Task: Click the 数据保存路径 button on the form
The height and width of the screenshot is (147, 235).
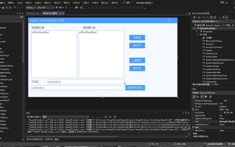Action: pyautogui.click(x=135, y=88)
